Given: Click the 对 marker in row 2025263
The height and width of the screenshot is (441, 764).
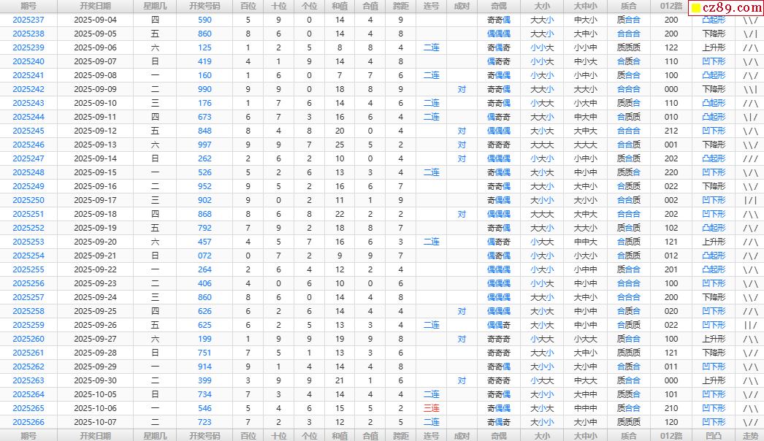Looking at the screenshot, I should [462, 380].
